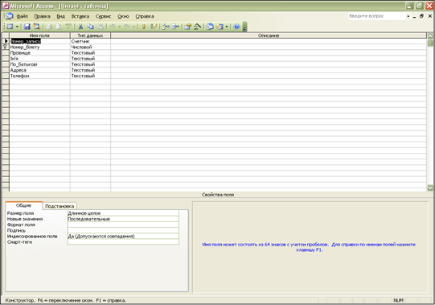Toggle the Primary Key icon
The width and height of the screenshot is (435, 305).
[144, 27]
